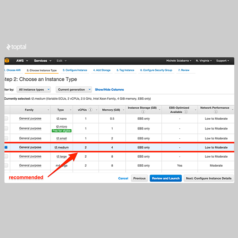Image resolution: width=238 pixels, height=238 pixels.
Task: Click the t2.nano type cell
Action: (x=61, y=119)
